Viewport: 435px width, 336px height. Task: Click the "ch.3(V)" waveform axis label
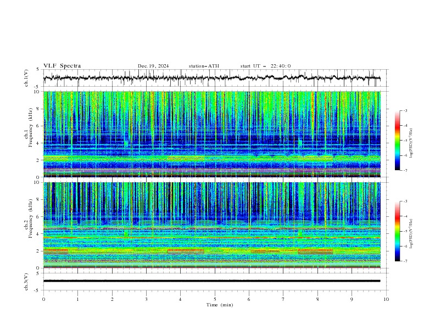tap(26, 282)
